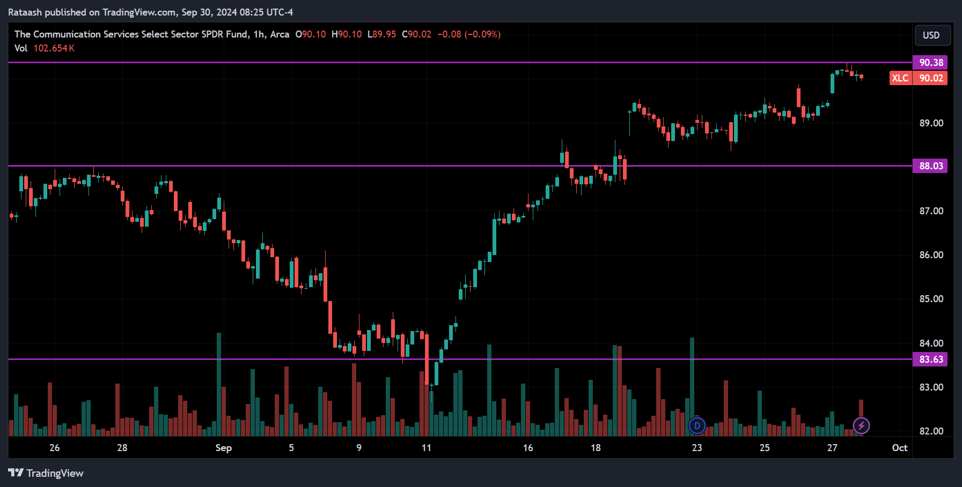Click the 87.00 price axis label
Screen dimensions: 962x487
click(x=931, y=211)
